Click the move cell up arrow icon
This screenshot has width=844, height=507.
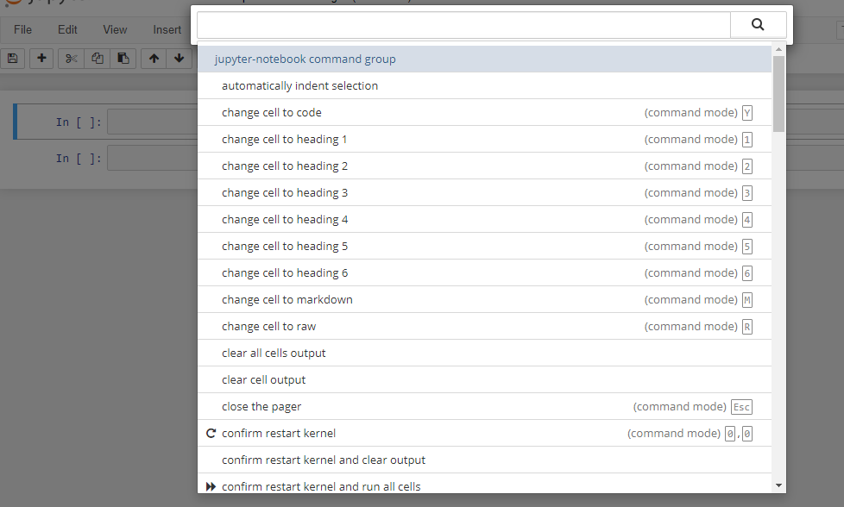(x=154, y=58)
